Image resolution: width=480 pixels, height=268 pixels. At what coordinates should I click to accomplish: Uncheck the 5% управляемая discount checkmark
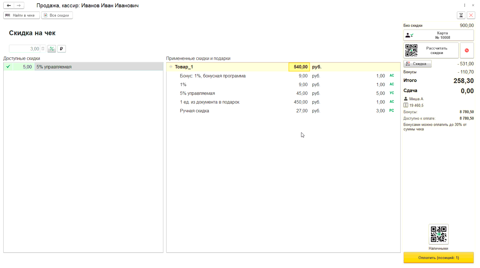8,67
